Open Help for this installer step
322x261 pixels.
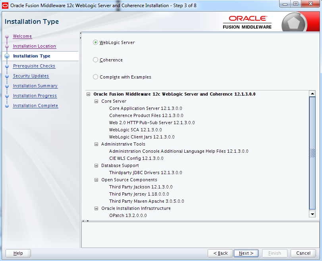pyautogui.click(x=18, y=253)
